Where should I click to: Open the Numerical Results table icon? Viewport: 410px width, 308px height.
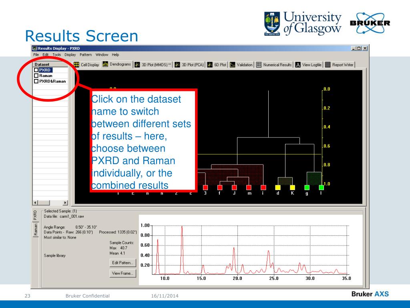[259, 65]
